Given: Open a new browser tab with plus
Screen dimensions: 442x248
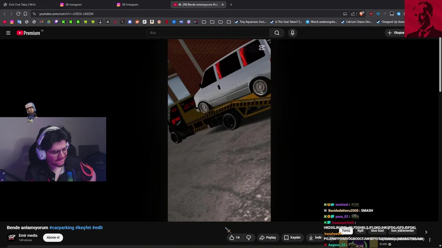Looking at the screenshot, I should tap(231, 4).
